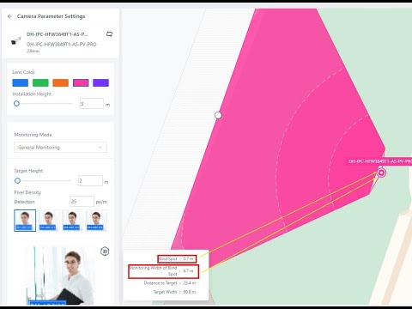Click the camera device thumbnail icon

click(16, 41)
